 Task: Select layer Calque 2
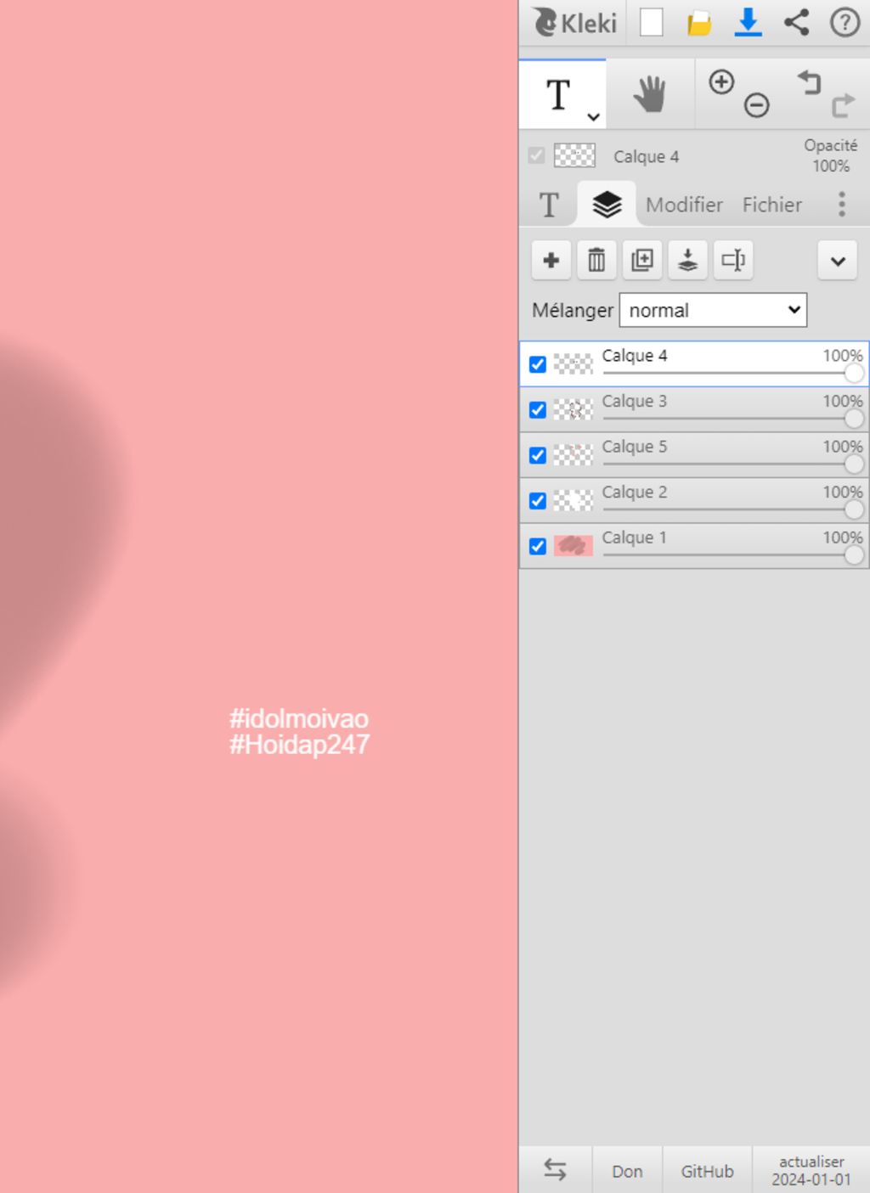pyautogui.click(x=694, y=501)
